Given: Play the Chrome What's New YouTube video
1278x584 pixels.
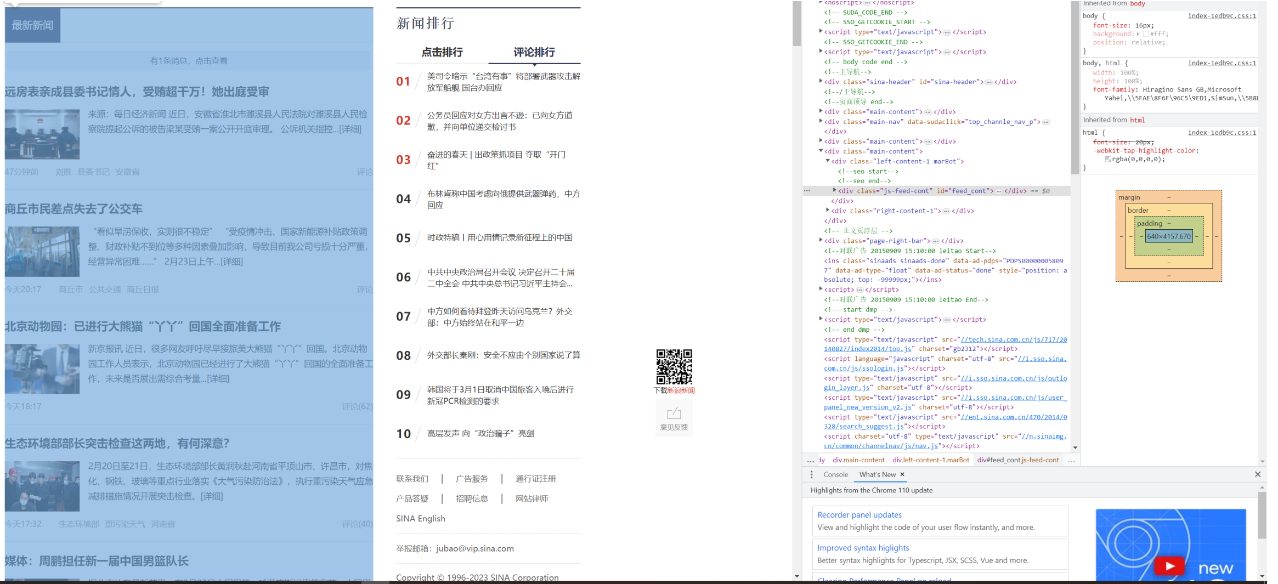Looking at the screenshot, I should [x=1169, y=566].
